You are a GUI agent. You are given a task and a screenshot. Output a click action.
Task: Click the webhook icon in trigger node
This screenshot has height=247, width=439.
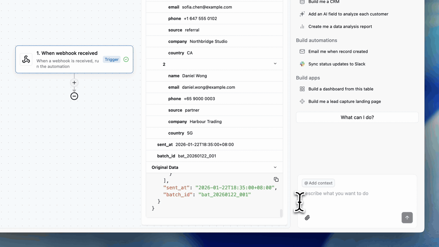click(26, 59)
